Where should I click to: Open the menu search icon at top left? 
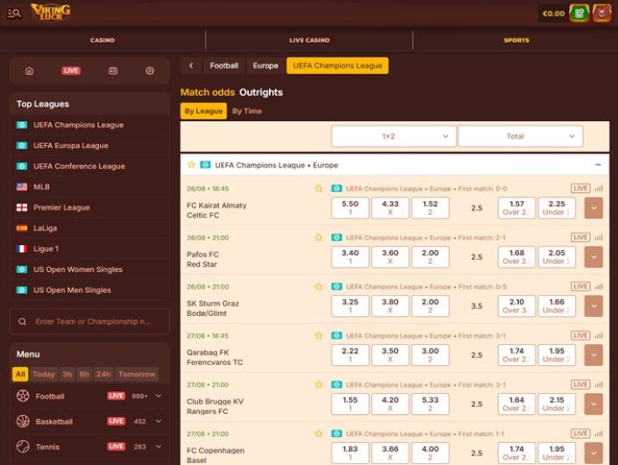pyautogui.click(x=13, y=13)
